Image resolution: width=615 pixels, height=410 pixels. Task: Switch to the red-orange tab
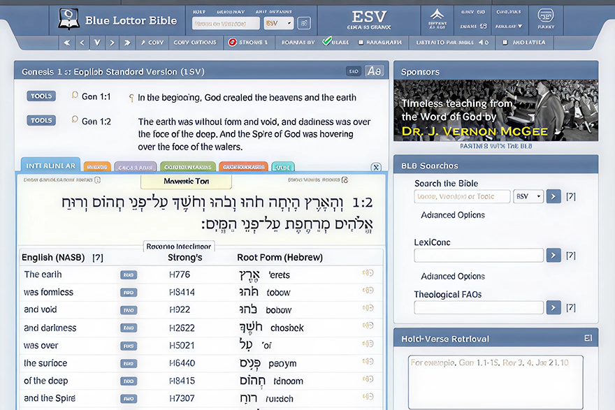tap(244, 167)
